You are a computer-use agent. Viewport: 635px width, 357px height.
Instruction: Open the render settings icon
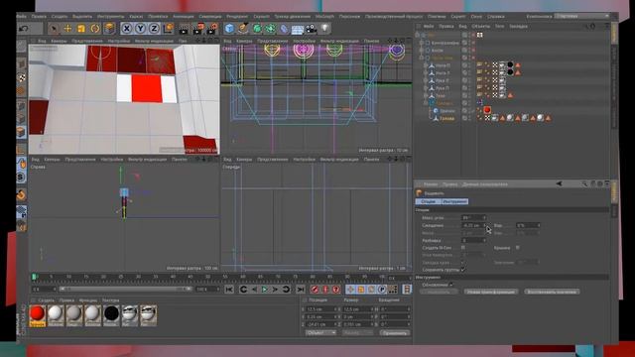click(212, 29)
